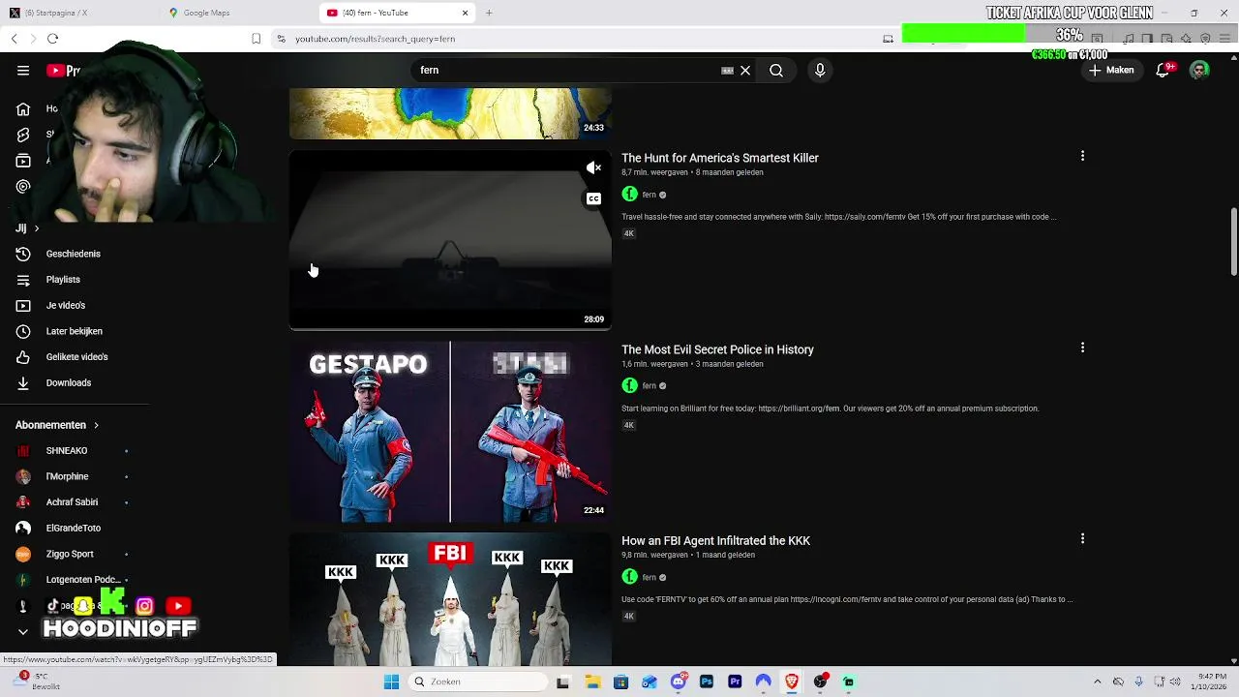The width and height of the screenshot is (1239, 697).
Task: Click the Gestapo video thumbnail
Action: point(450,432)
